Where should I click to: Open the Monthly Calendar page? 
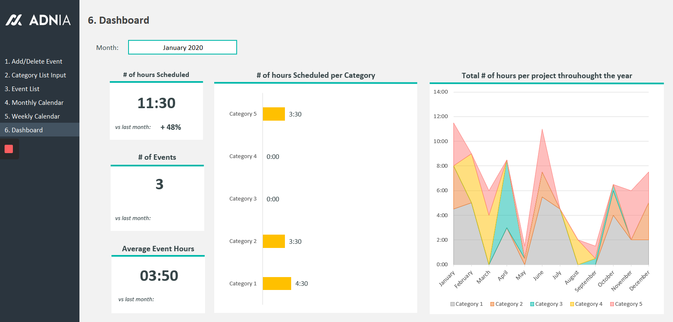coord(34,102)
